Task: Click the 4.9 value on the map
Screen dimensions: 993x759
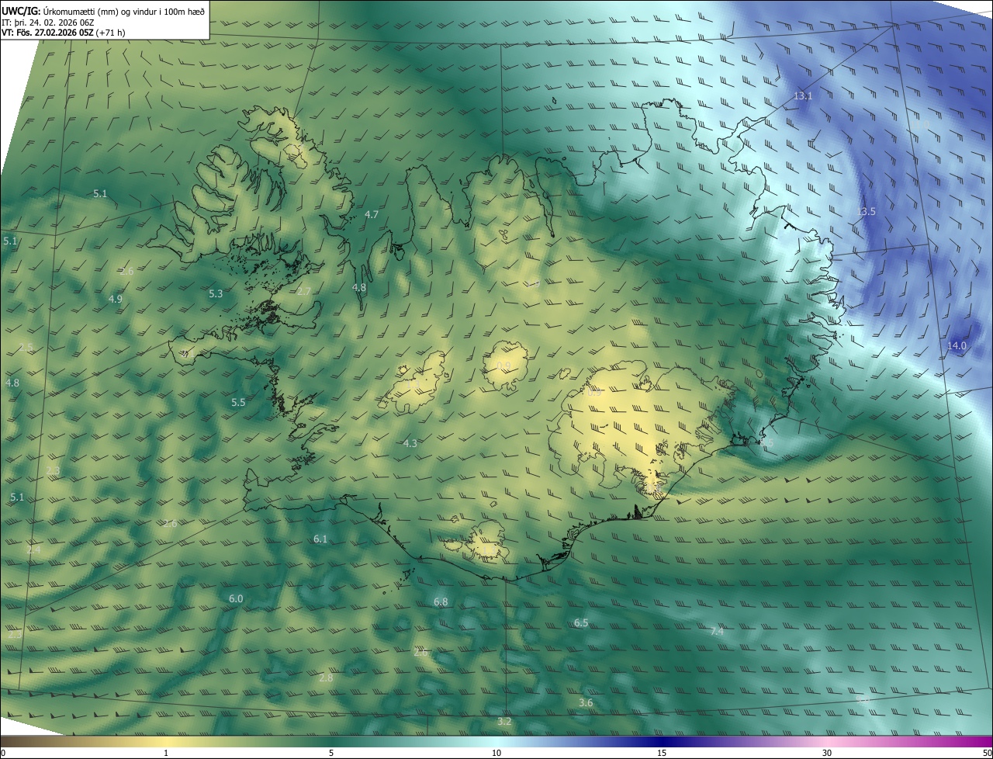Action: pos(116,299)
